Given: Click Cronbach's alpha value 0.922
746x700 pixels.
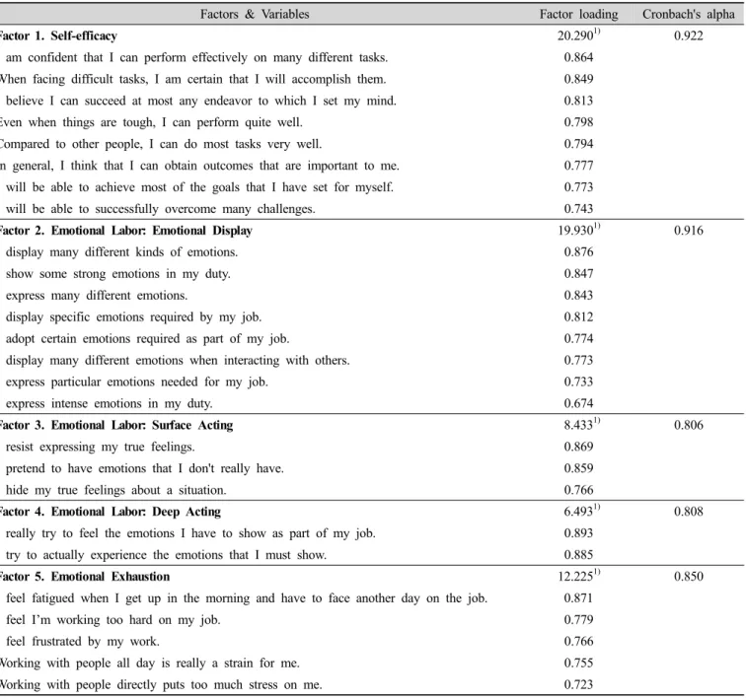Looking at the screenshot, I should point(689,36).
